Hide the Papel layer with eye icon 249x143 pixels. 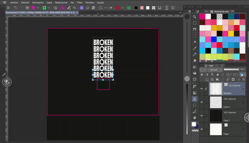pos(202,129)
